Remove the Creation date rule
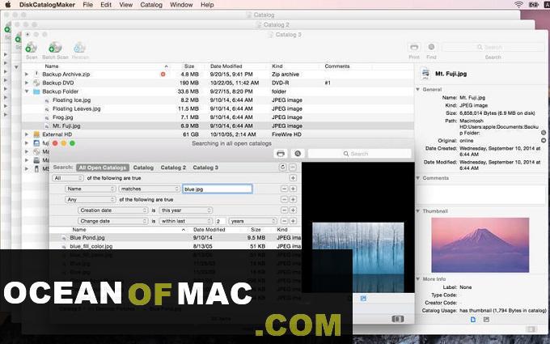Screen dimensions: 550x344 point(284,210)
